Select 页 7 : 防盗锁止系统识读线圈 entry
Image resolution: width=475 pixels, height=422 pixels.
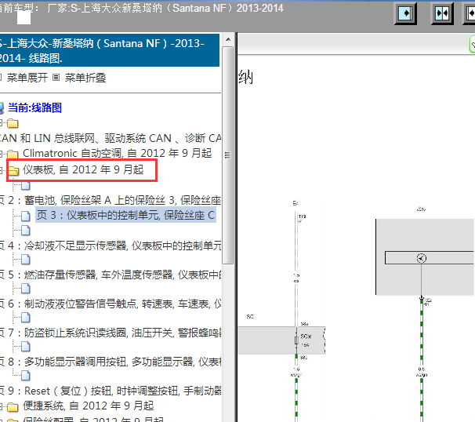tap(111, 333)
